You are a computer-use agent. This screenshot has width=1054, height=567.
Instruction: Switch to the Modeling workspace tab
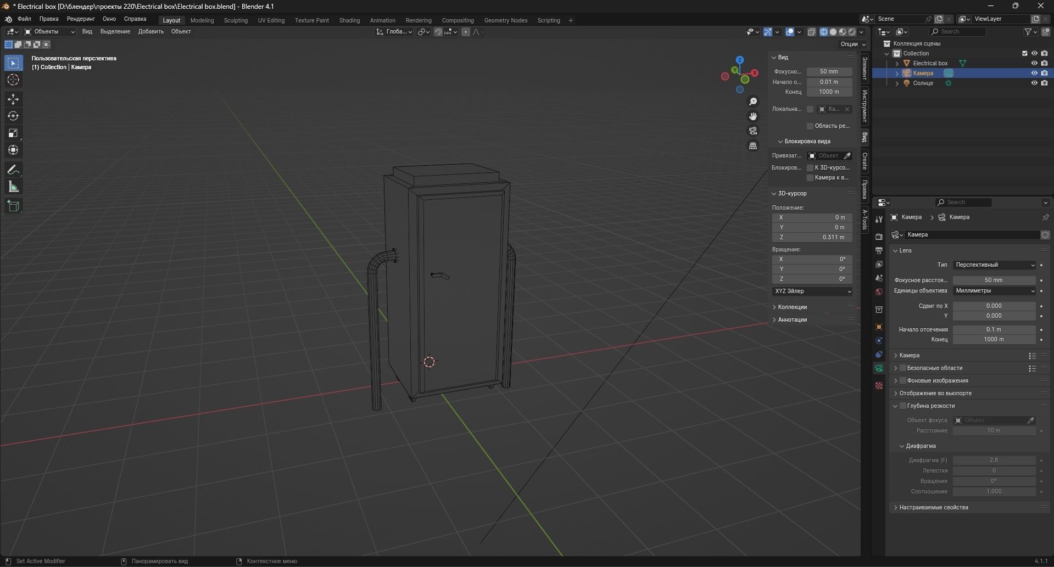pyautogui.click(x=202, y=20)
